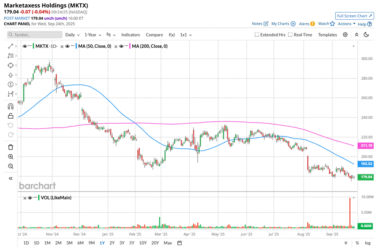This screenshot has width=380, height=249.
Task: Toggle MKTX series visibility eye
Action: click(24, 46)
